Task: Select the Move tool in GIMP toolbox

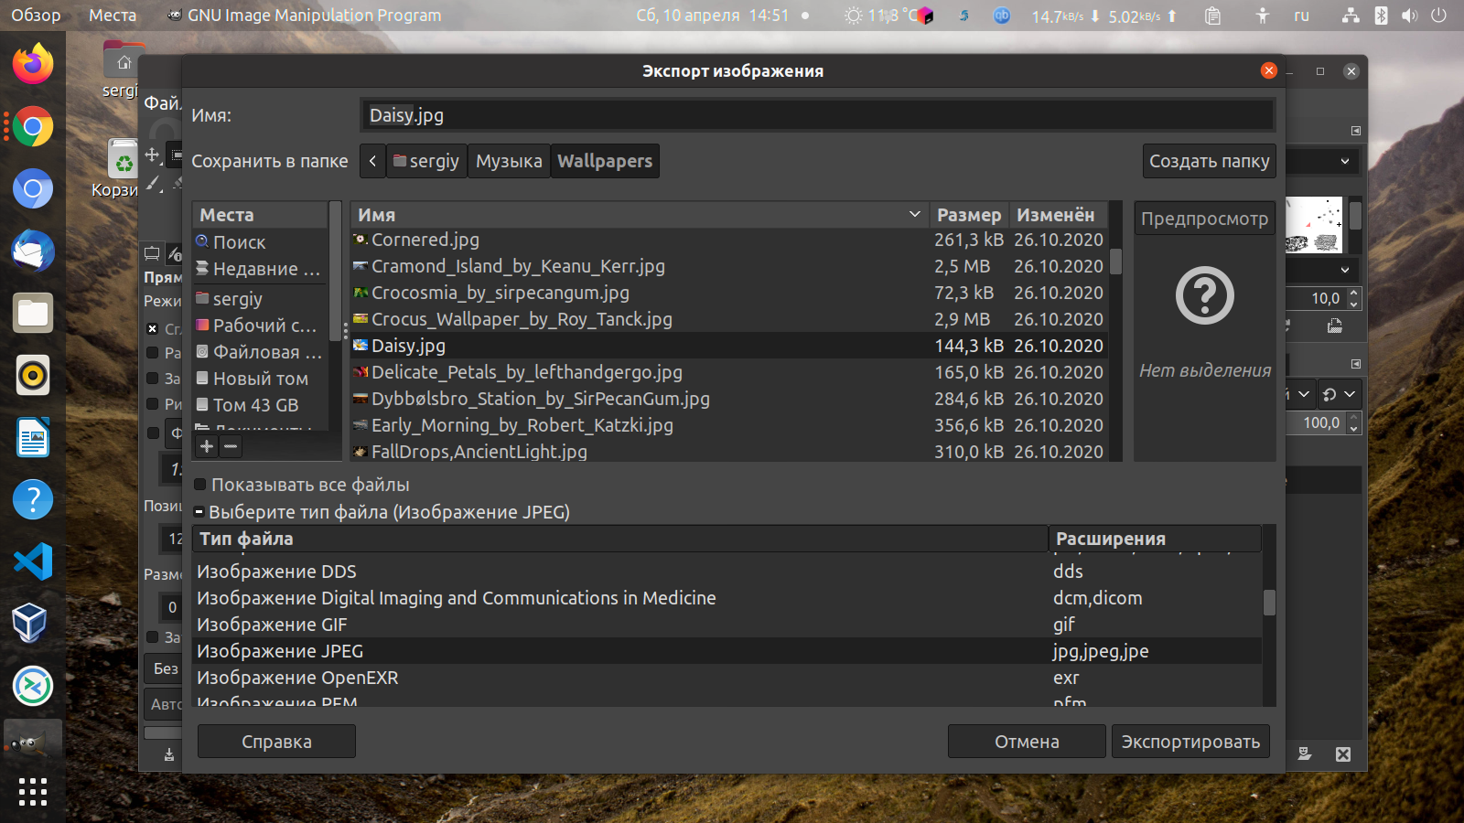Action: tap(153, 155)
